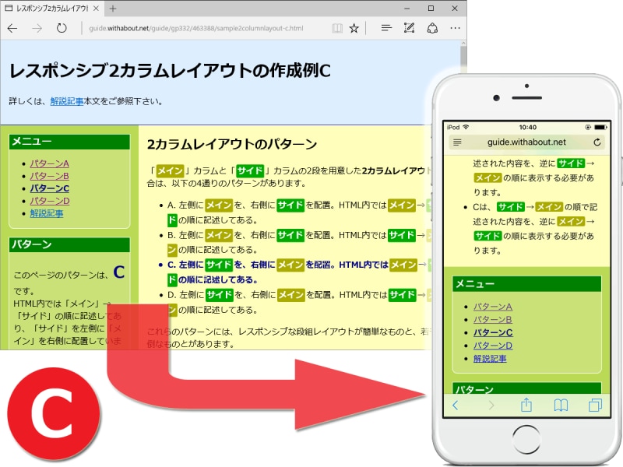Select パターンA from the menu list
623x467 pixels.
point(48,163)
